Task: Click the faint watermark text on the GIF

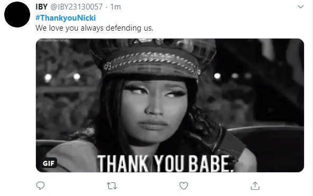Action: click(52, 41)
